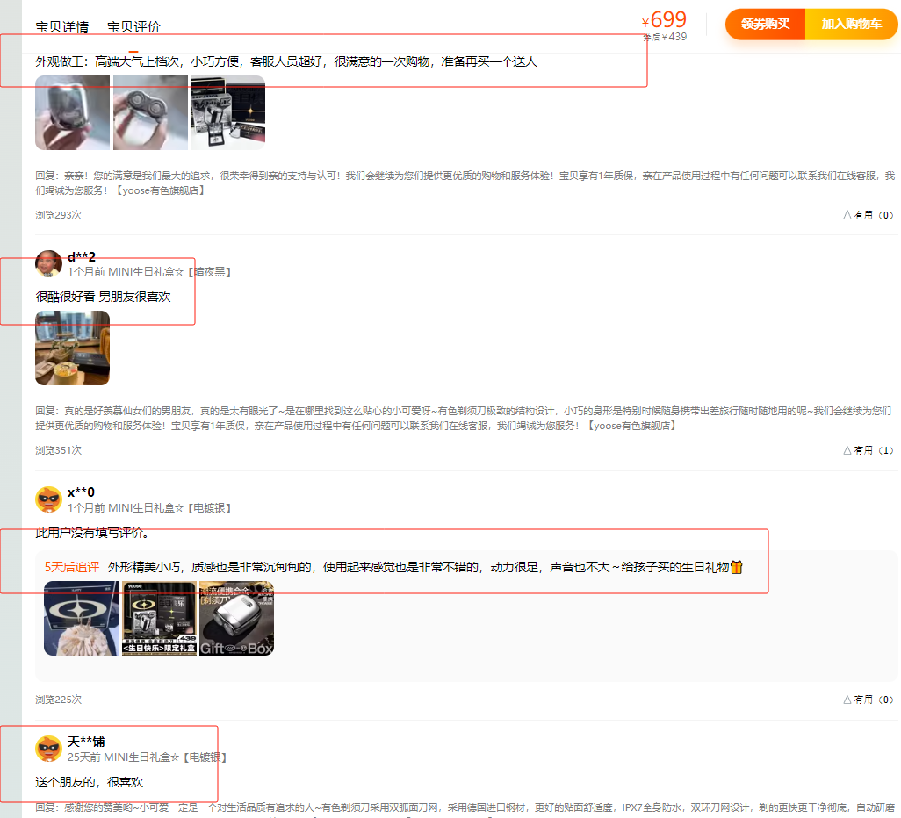Image resolution: width=901 pixels, height=818 pixels.
Task: Click reviewer name d**2
Action: [x=82, y=257]
